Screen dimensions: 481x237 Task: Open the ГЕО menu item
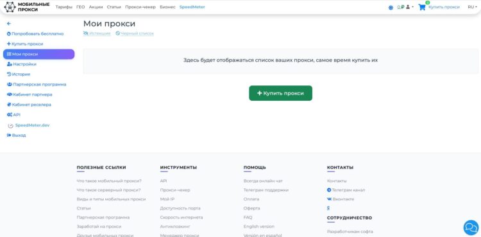click(x=80, y=7)
